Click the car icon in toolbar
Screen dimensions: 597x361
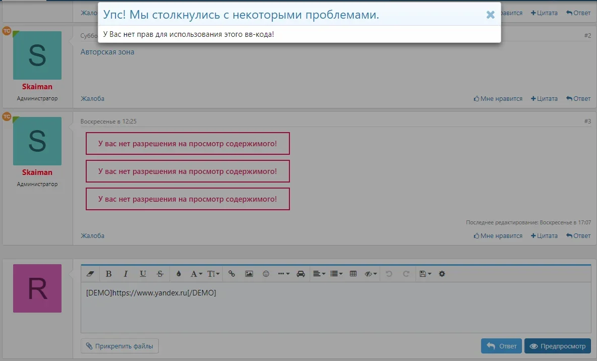(x=301, y=274)
